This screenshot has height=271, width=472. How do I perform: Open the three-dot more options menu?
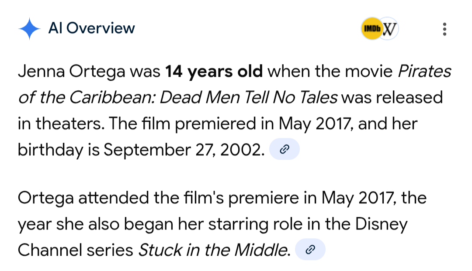coord(444,29)
